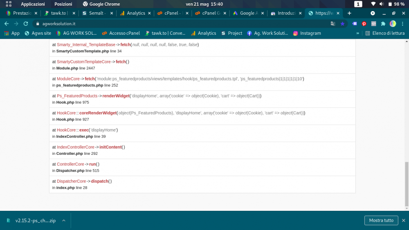
Task: Click the ModuleCore class name
Action: coord(68,79)
